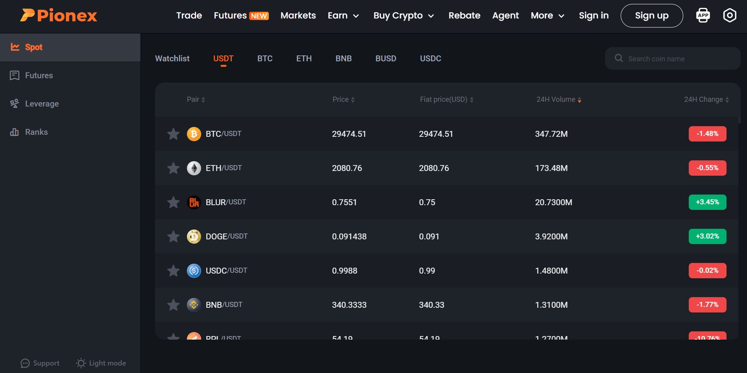Click the Ranks bar chart icon

(x=15, y=132)
